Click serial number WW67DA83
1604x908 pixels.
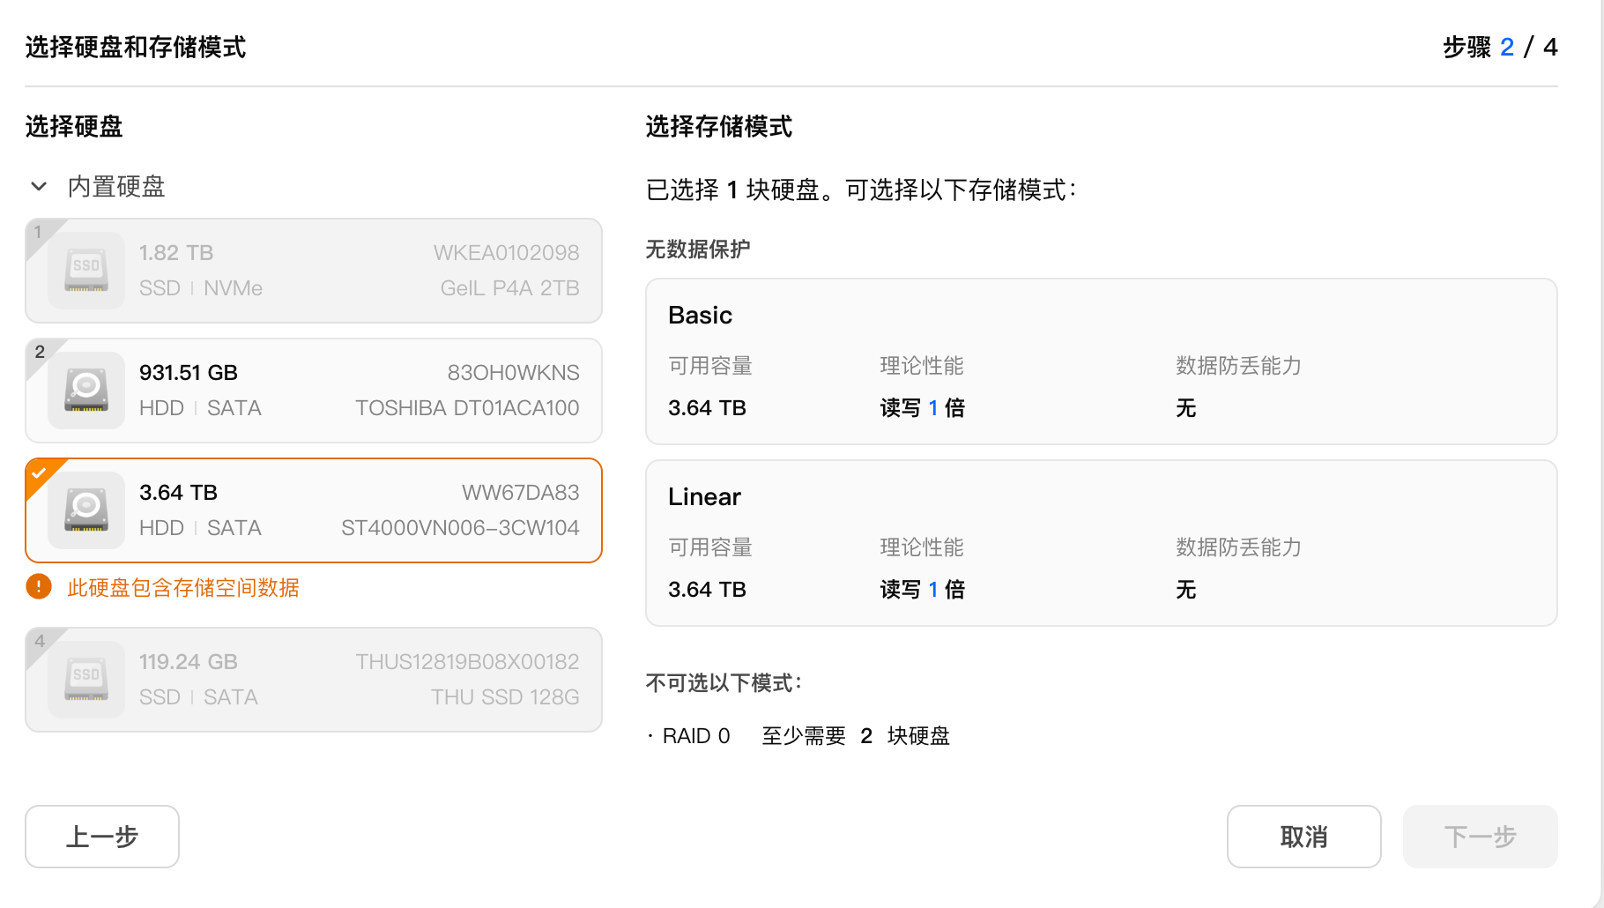[521, 493]
